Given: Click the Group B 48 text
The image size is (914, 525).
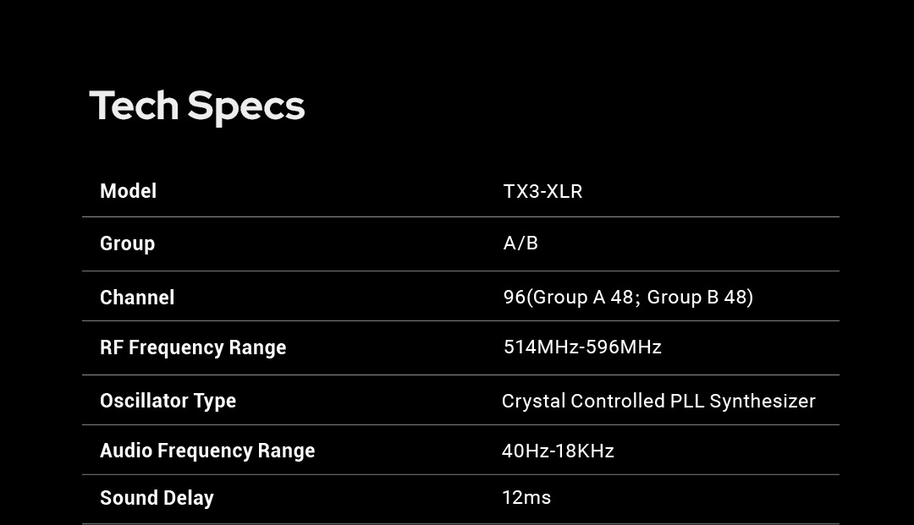Looking at the screenshot, I should coord(697,297).
